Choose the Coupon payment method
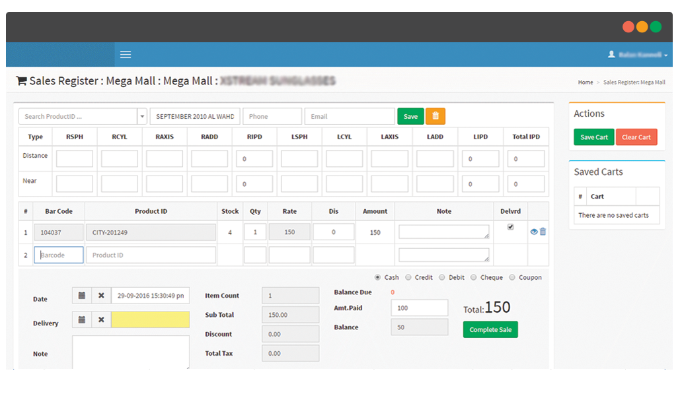The width and height of the screenshot is (680, 396). coord(512,277)
